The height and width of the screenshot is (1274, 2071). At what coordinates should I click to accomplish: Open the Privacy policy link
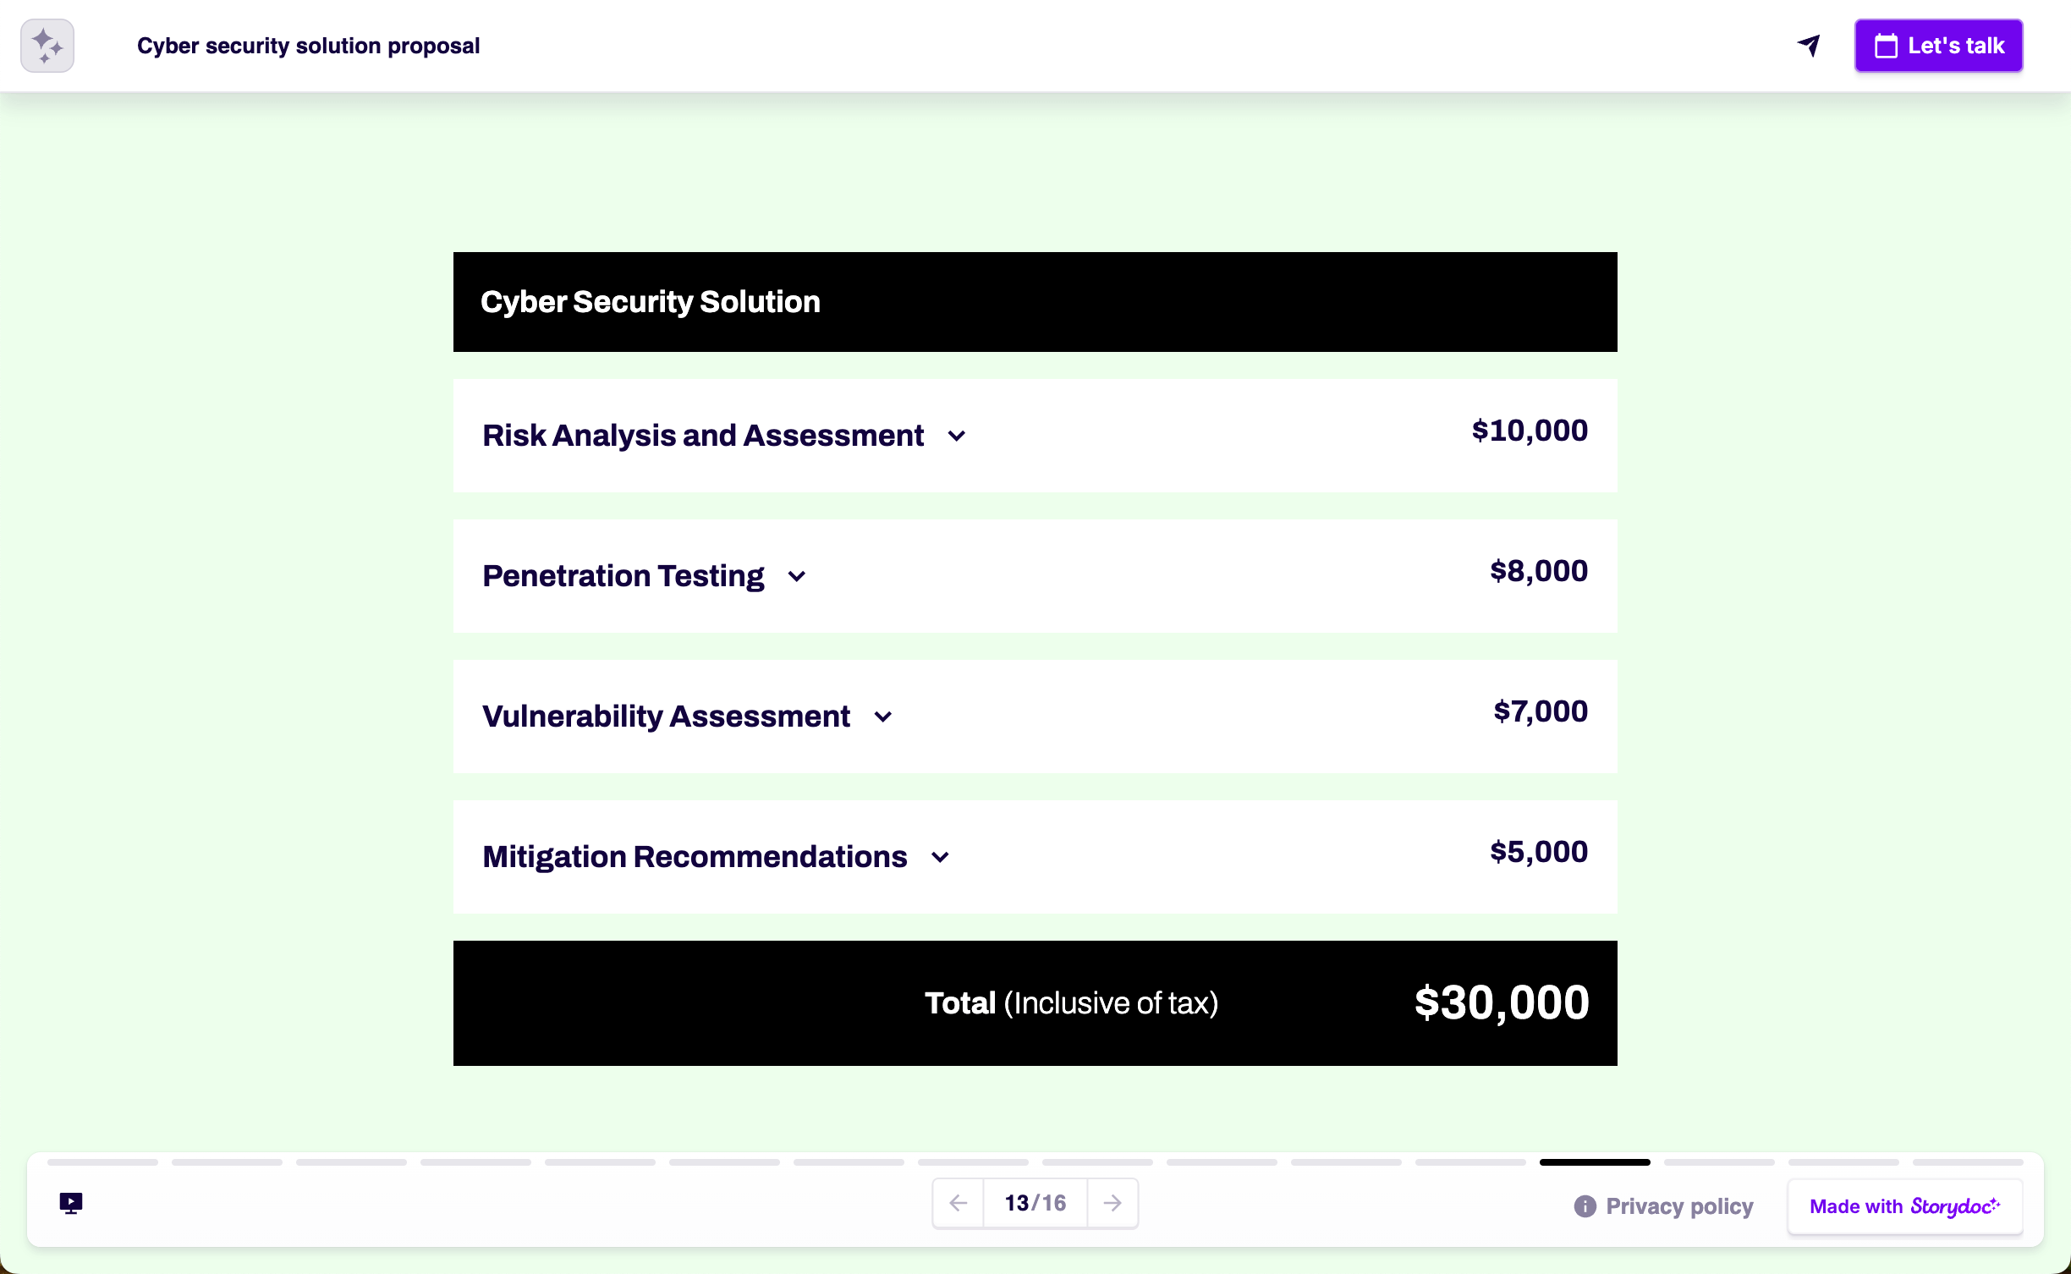coord(1678,1206)
